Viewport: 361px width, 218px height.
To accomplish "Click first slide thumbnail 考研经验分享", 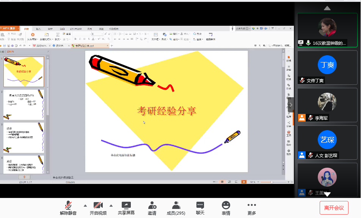I will coord(24,72).
